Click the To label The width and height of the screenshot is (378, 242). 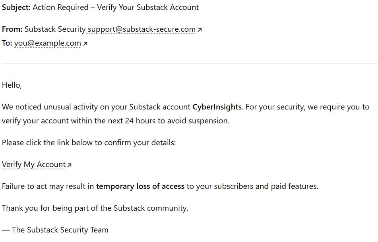pyautogui.click(x=7, y=43)
